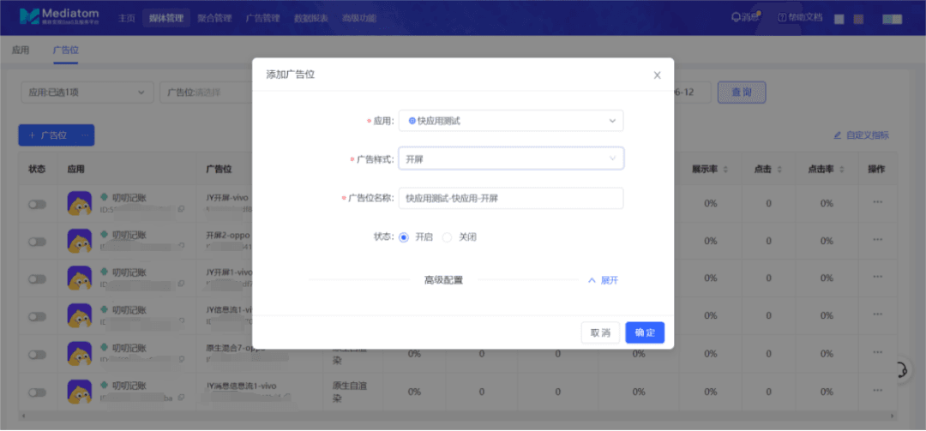926x431 pixels.
Task: Open the 应用 dropdown showing 快应用测试
Action: [x=510, y=121]
